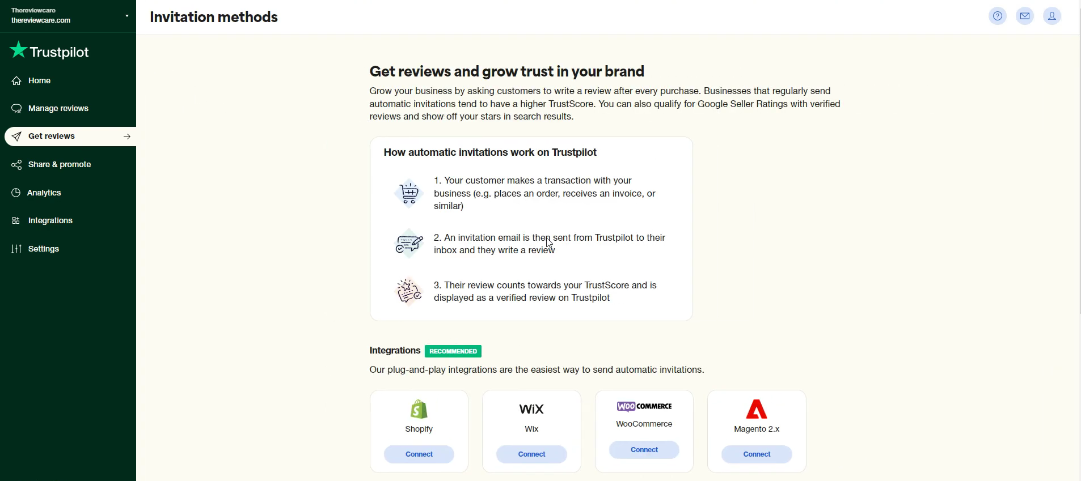Connect the Shopify integration
The image size is (1081, 481).
coord(419,454)
